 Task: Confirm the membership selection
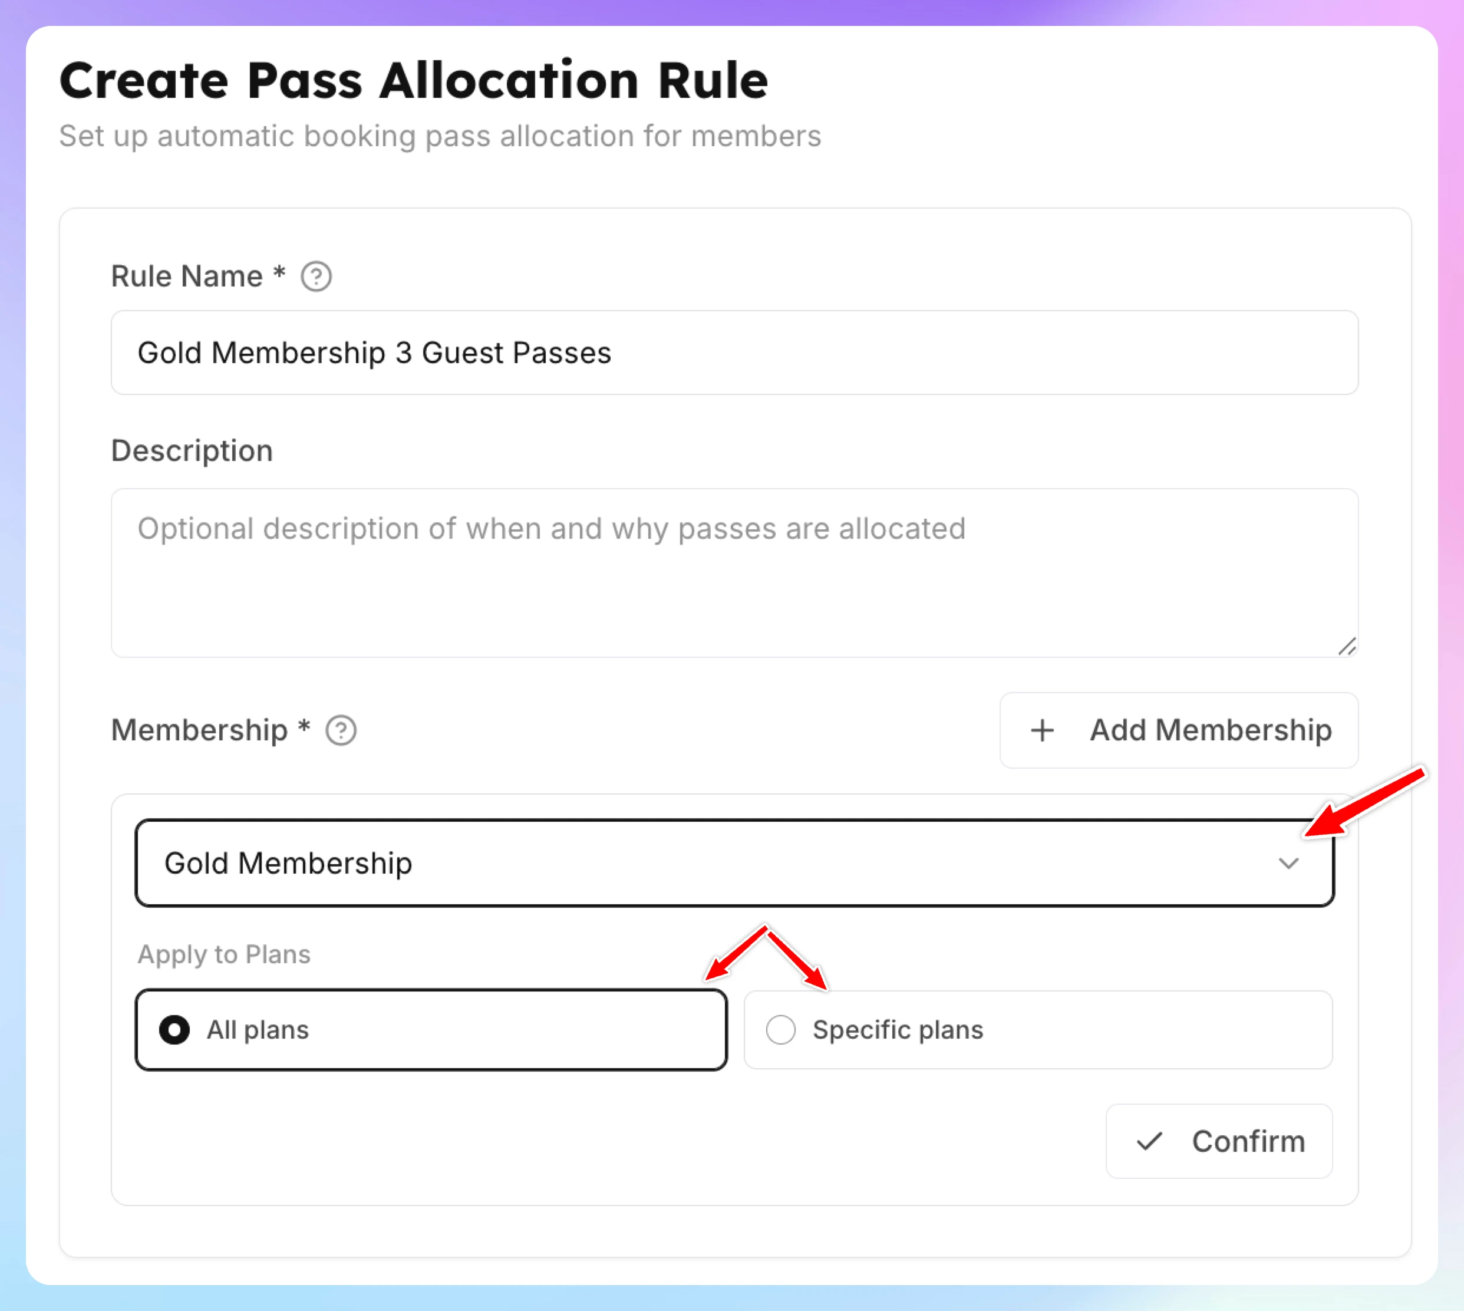tap(1219, 1141)
